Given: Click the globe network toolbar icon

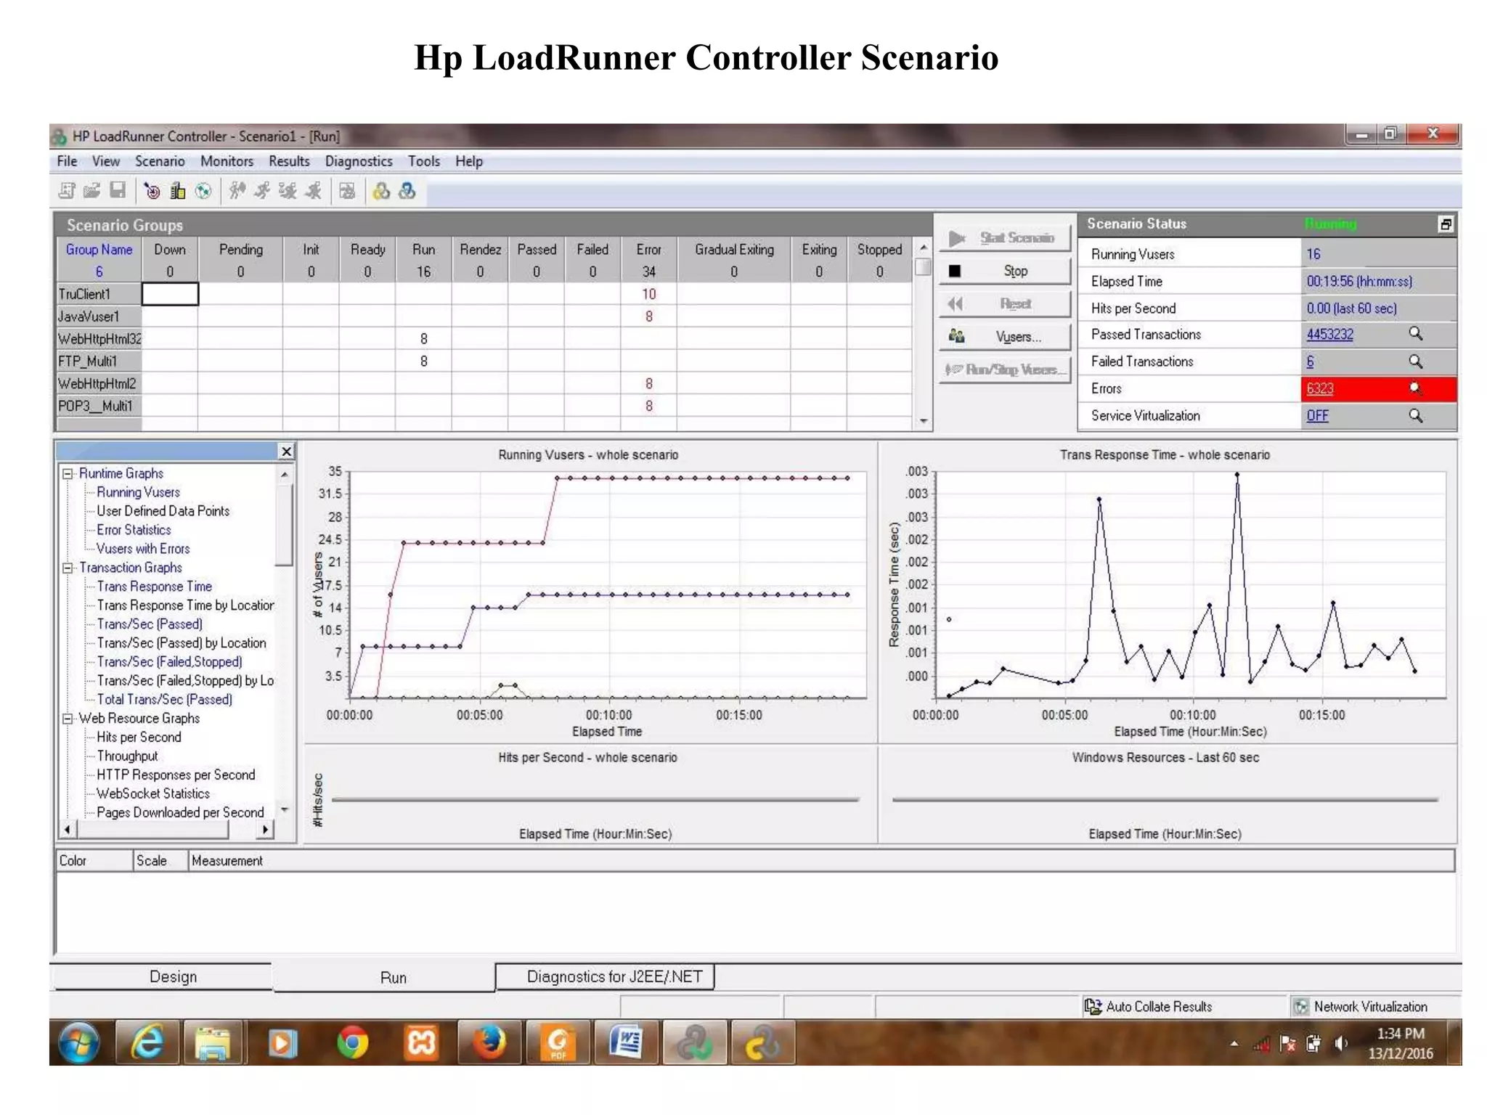Looking at the screenshot, I should point(203,191).
